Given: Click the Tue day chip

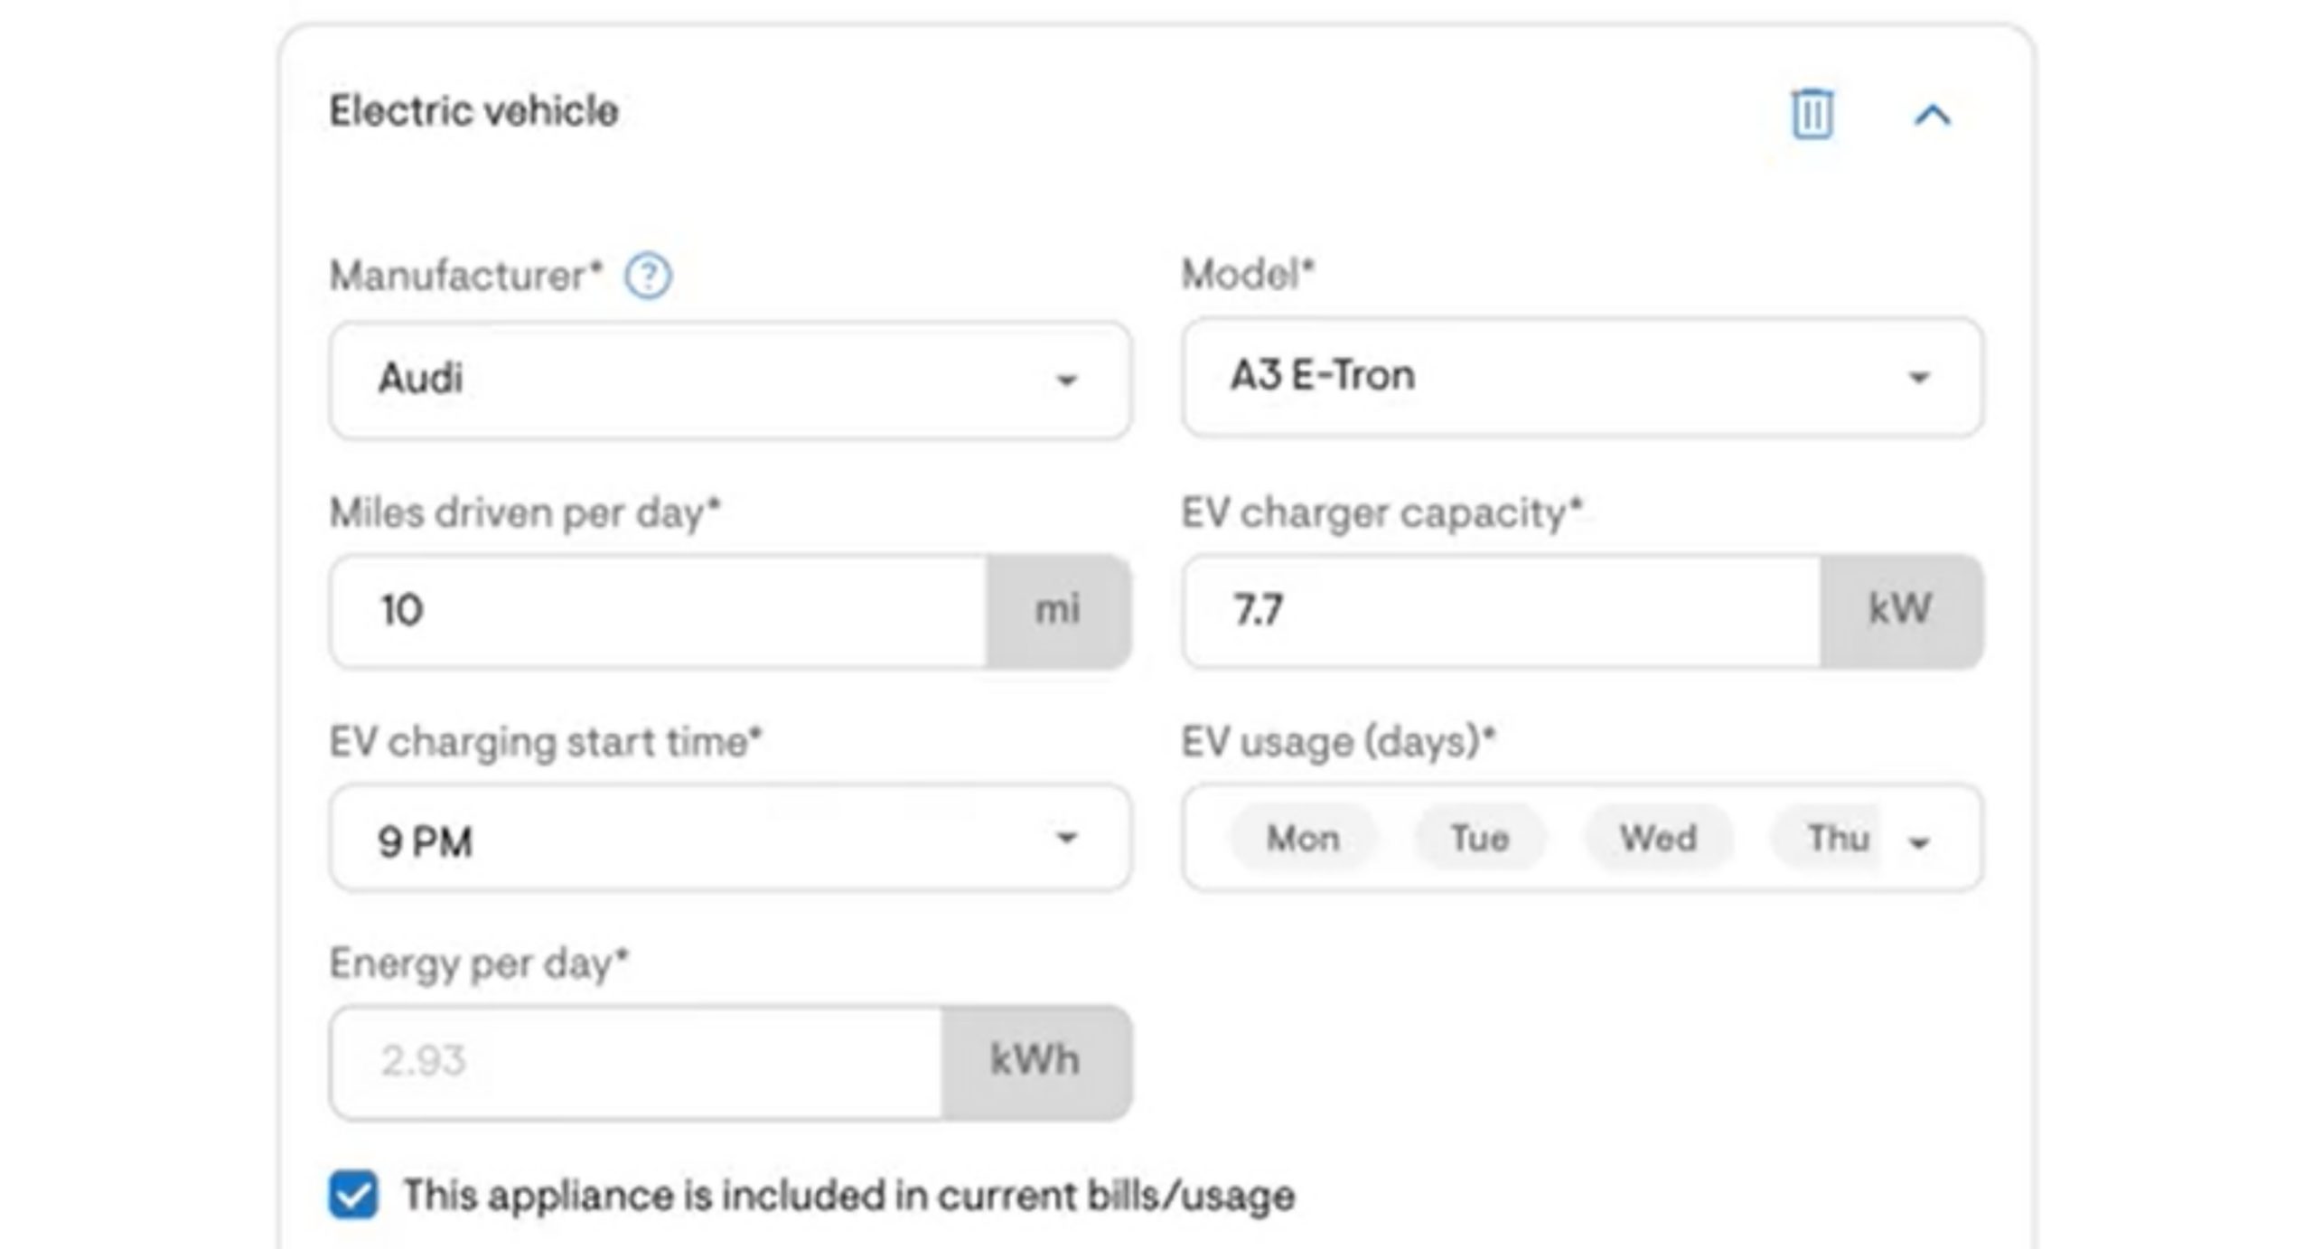Looking at the screenshot, I should (x=1480, y=838).
